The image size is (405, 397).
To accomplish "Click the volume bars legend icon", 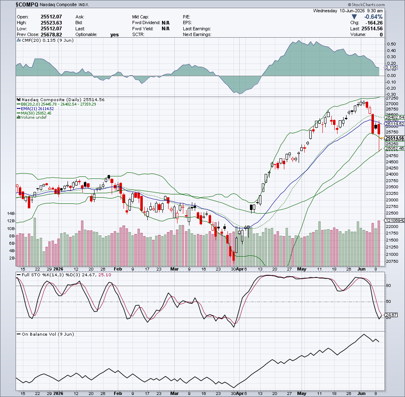I will [x=18, y=117].
